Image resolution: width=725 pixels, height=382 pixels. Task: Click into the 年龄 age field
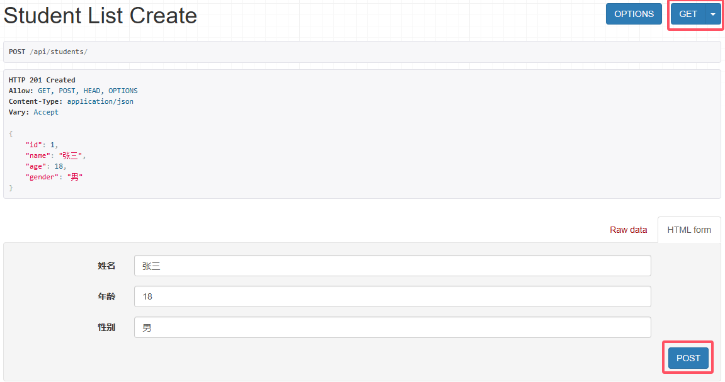[x=392, y=296]
